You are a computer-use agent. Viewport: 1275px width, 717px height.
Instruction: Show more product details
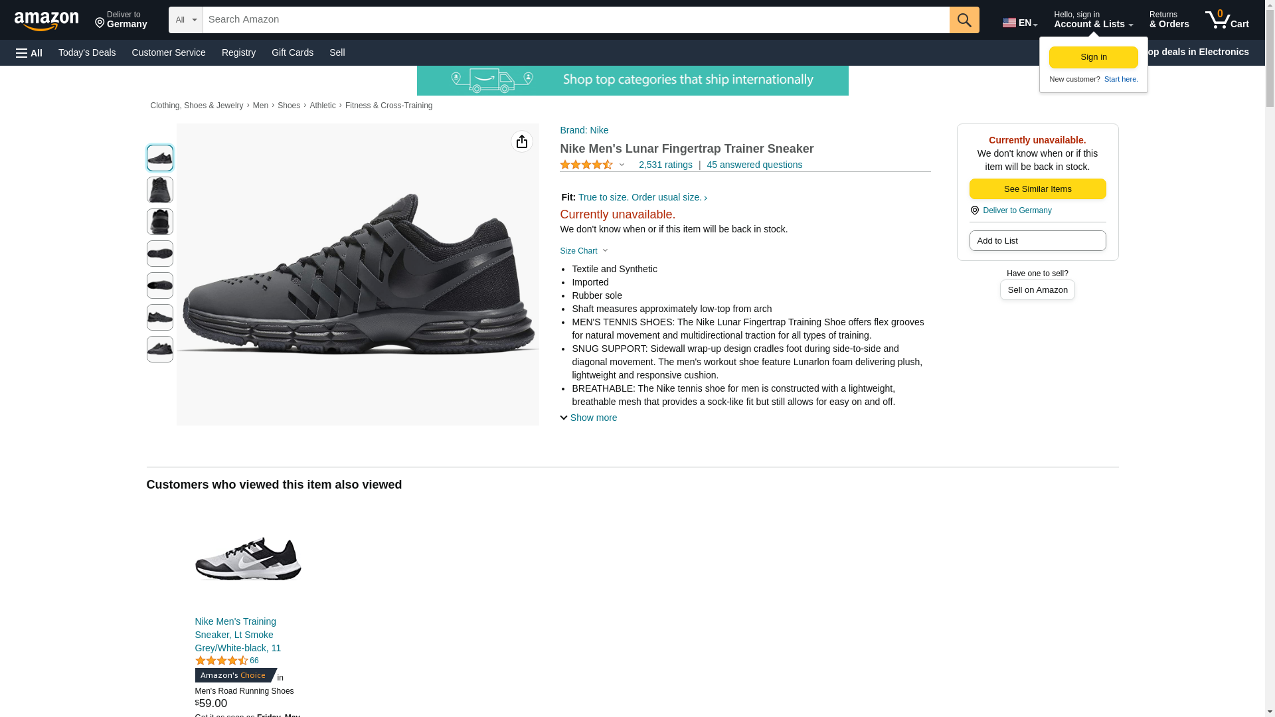pos(588,418)
